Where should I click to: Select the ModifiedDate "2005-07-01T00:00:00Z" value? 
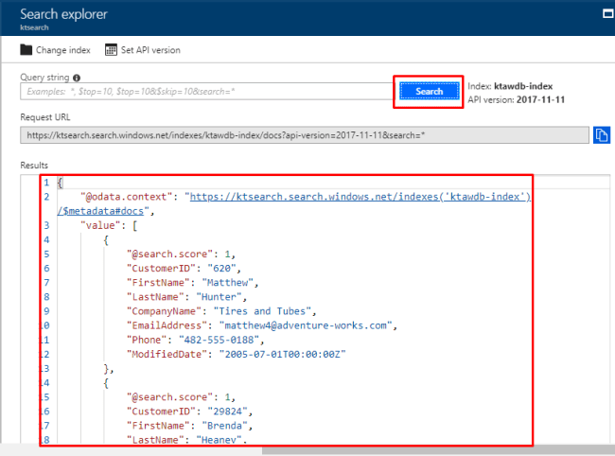tap(282, 355)
